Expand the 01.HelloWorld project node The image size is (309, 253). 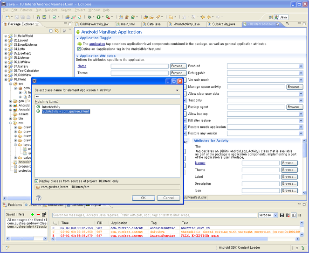pos(6,36)
